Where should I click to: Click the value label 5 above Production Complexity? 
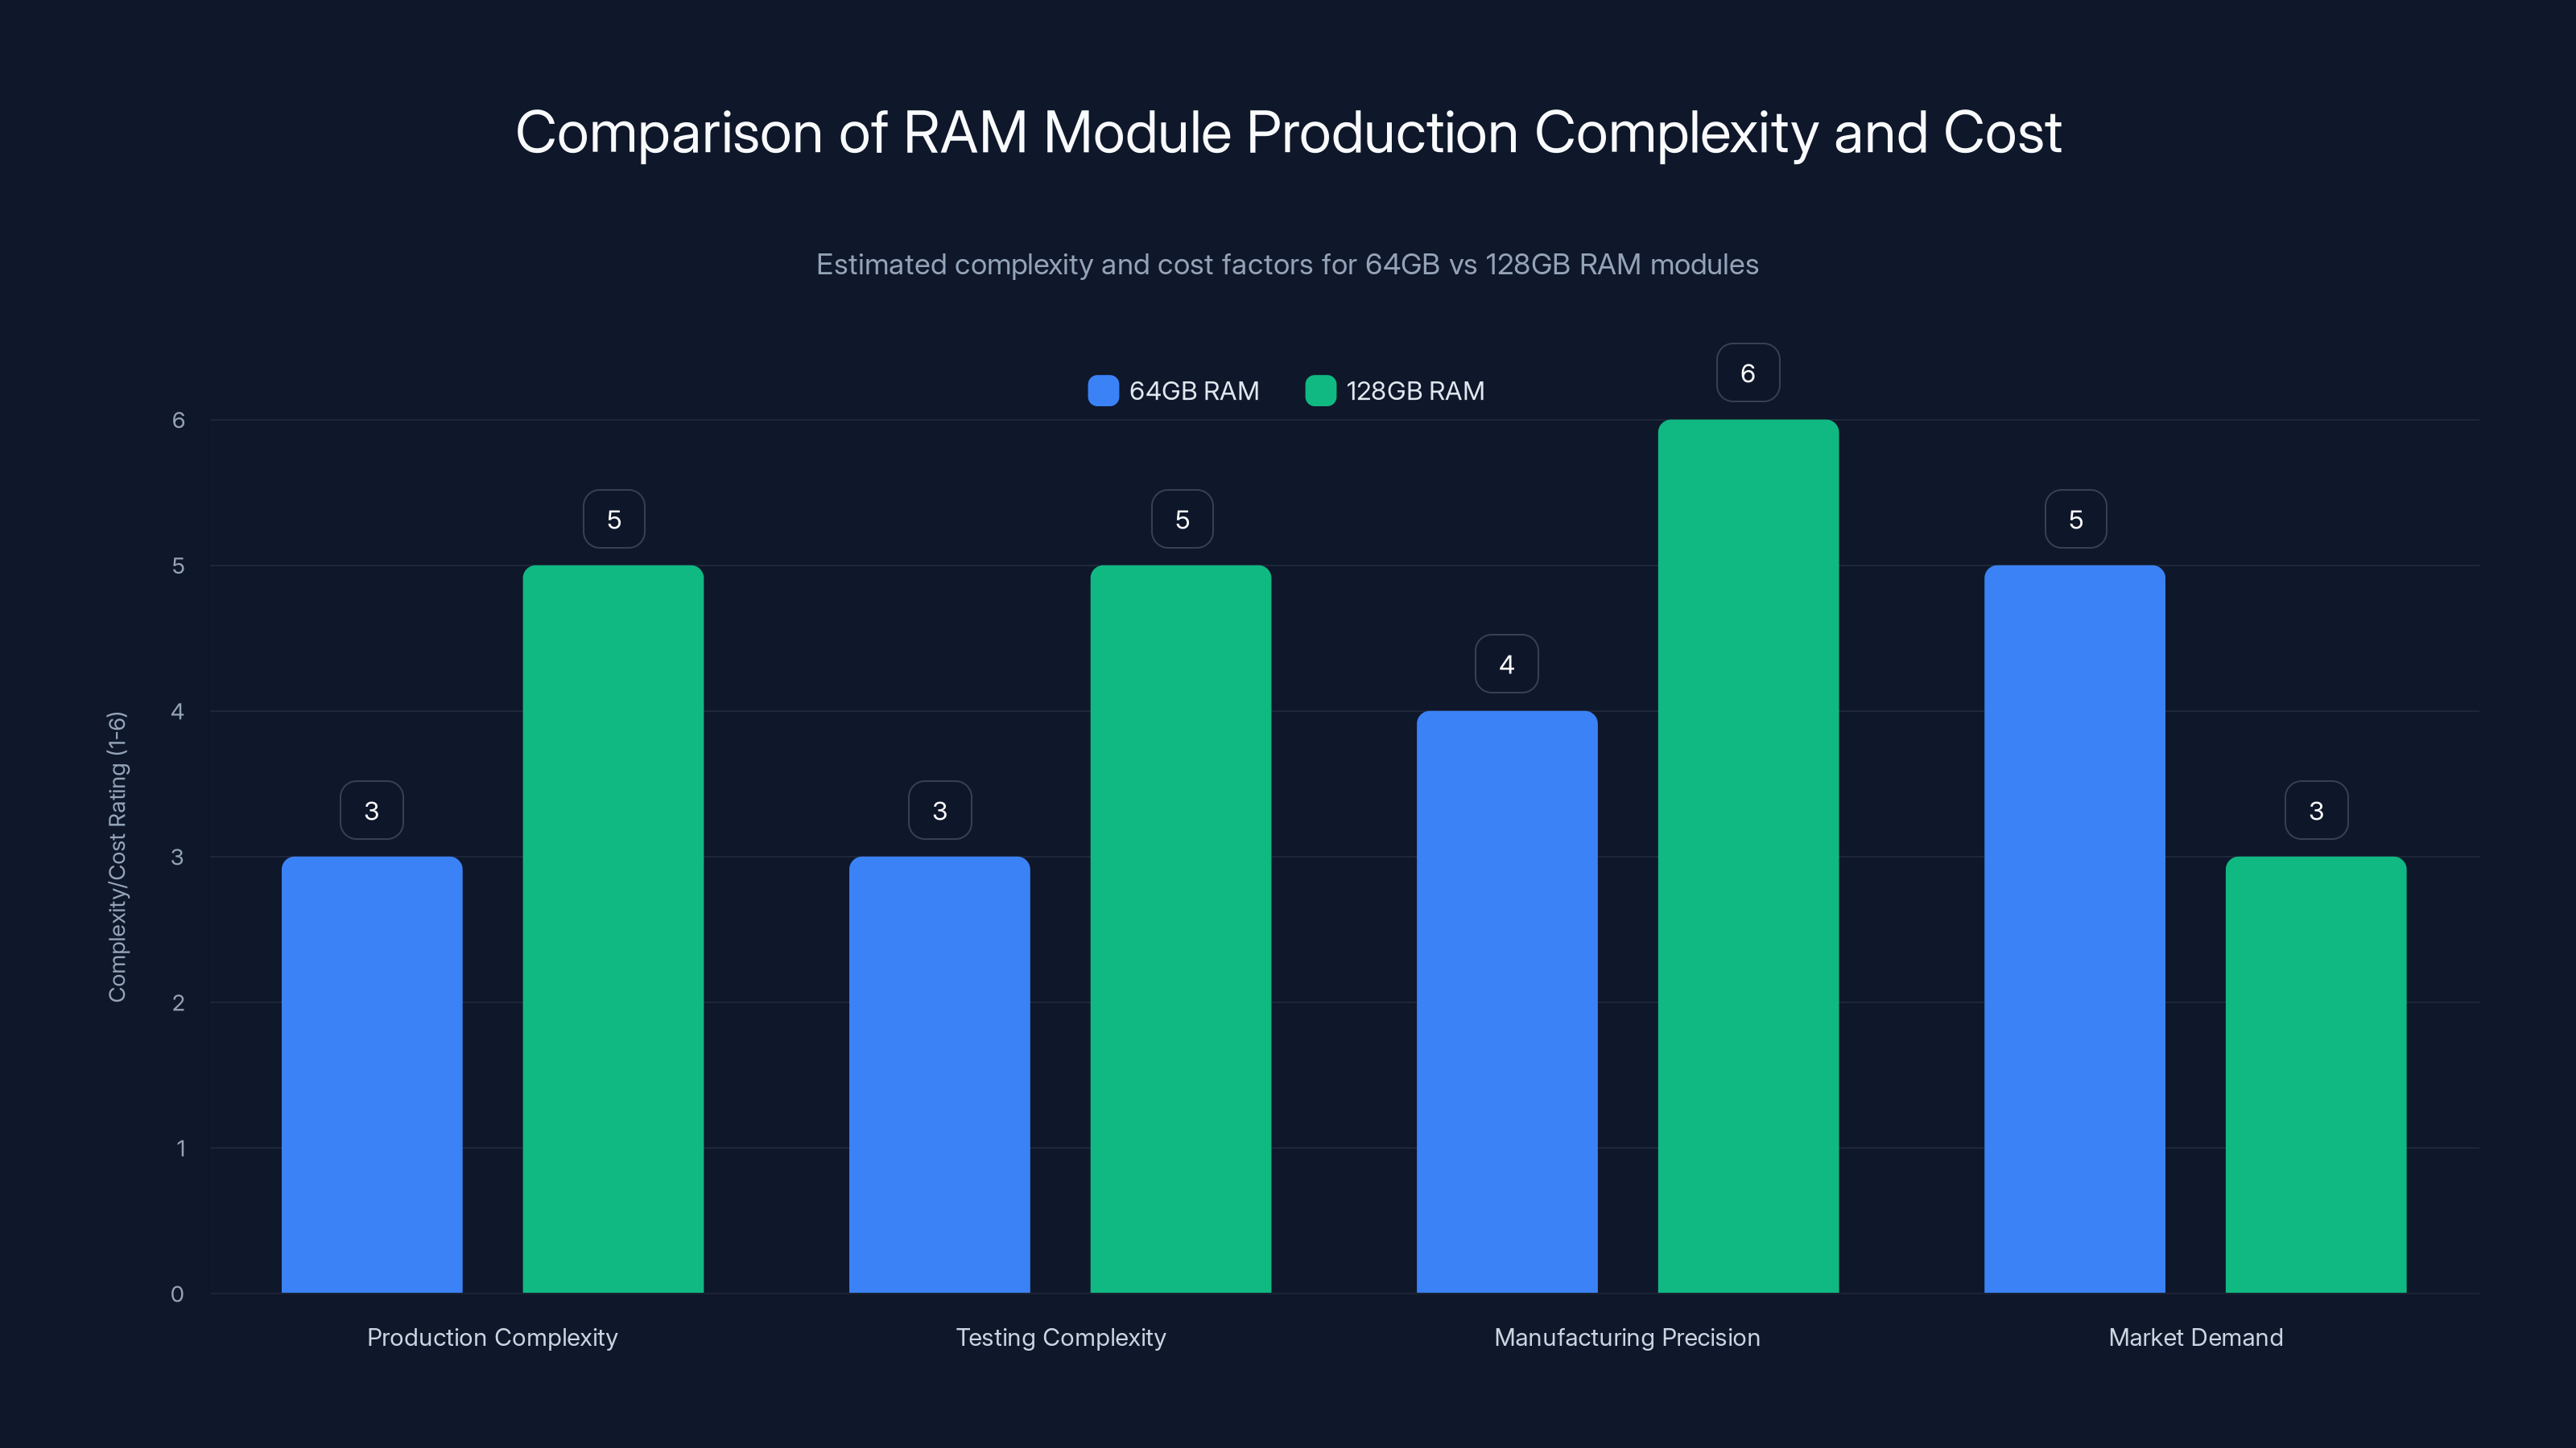click(613, 519)
